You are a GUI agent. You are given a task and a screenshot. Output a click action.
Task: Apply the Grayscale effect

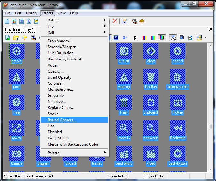click(x=74, y=96)
